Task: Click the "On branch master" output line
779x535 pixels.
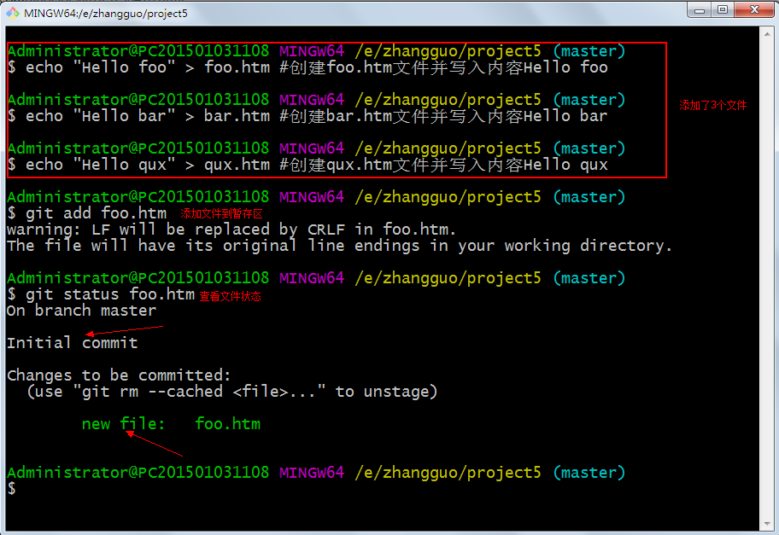Action: 81,311
